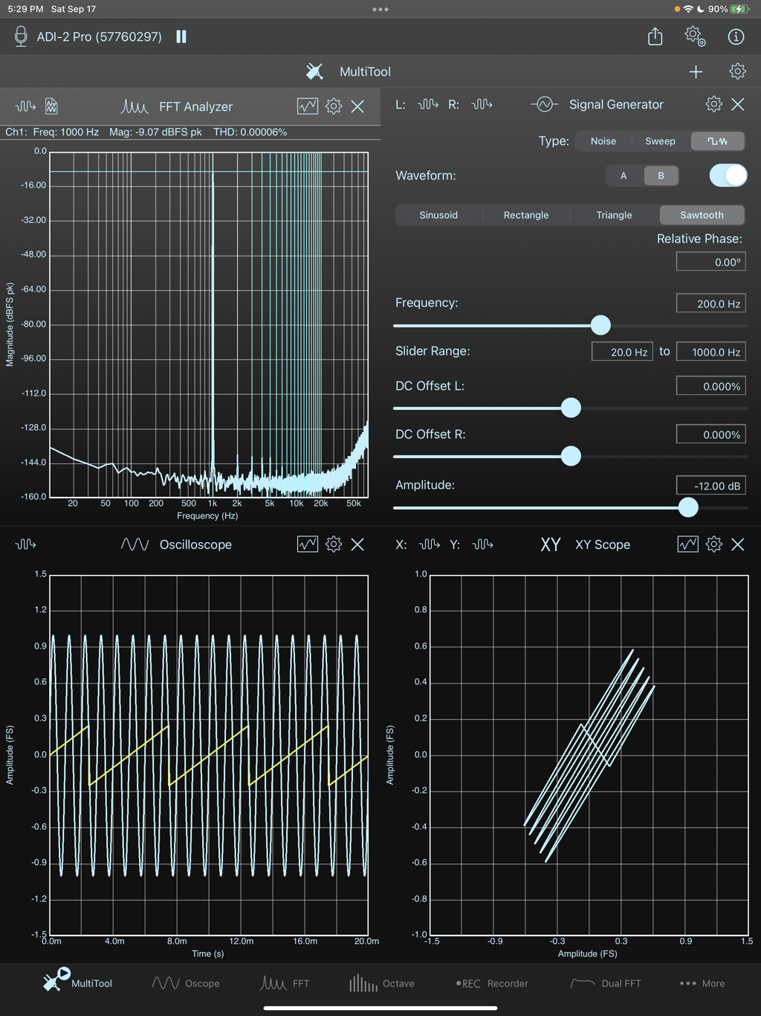Open Signal Generator settings gear
Viewport: 761px width, 1016px height.
[713, 104]
